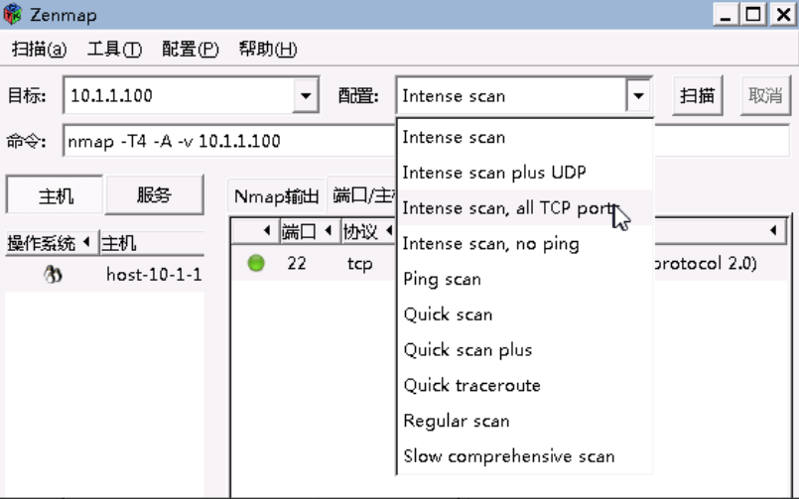Screen dimensions: 799x499
Task: Expand the target 目标 dropdown arrow
Action: click(x=306, y=95)
